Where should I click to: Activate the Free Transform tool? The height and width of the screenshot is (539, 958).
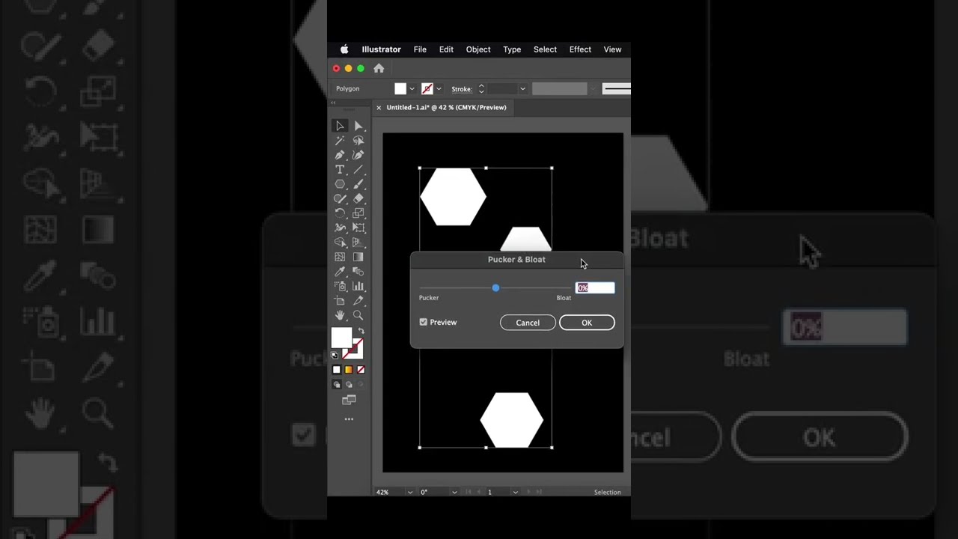(x=359, y=228)
